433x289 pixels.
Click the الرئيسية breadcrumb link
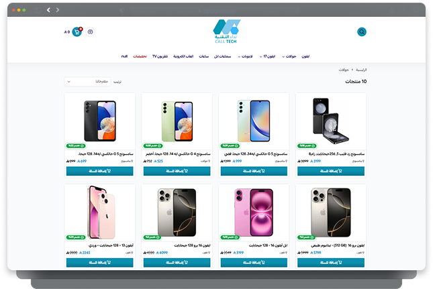[361, 70]
